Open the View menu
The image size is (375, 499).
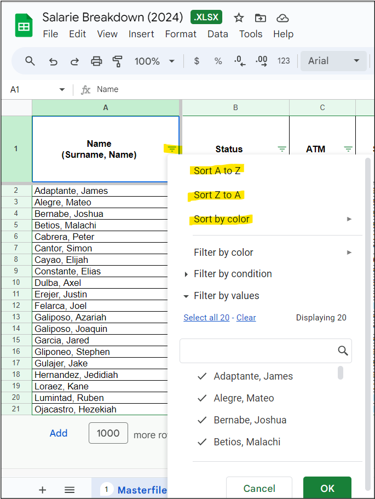107,34
